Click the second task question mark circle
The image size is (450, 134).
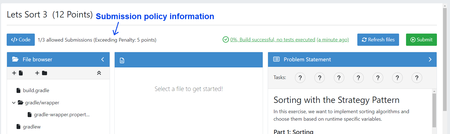point(319,78)
